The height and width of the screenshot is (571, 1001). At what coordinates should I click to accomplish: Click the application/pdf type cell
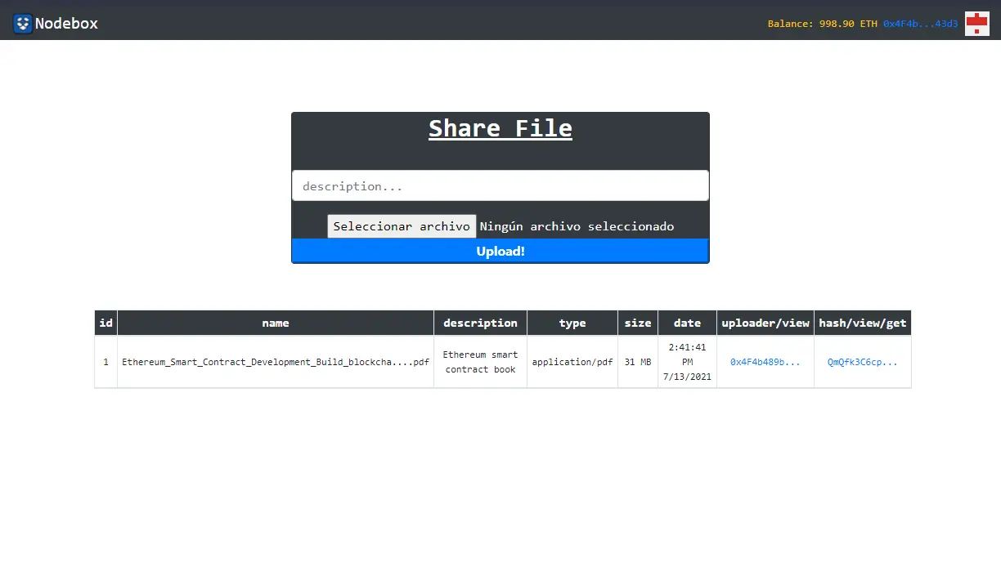[572, 362]
